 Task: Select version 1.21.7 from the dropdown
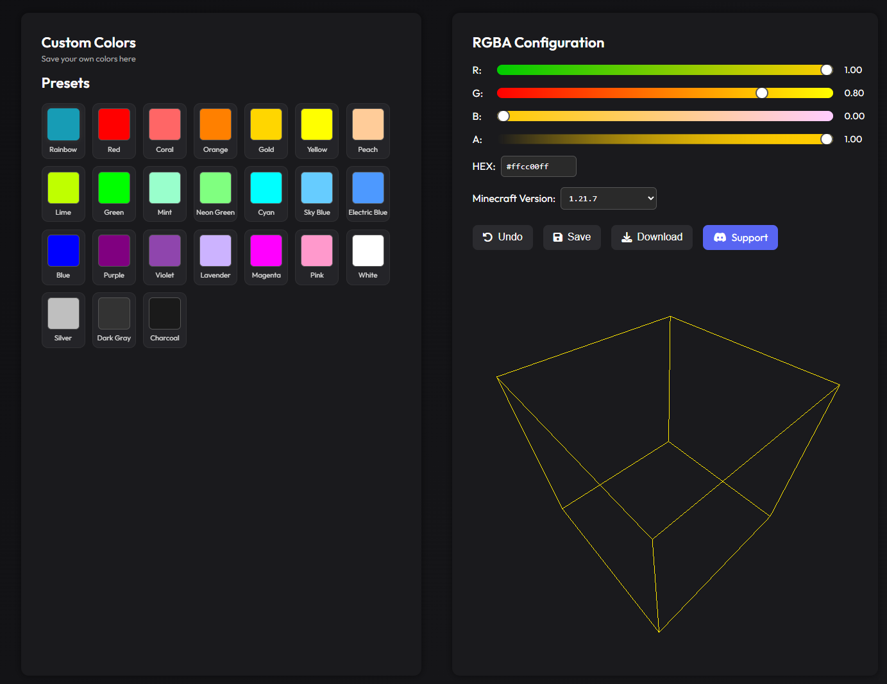[x=608, y=198]
